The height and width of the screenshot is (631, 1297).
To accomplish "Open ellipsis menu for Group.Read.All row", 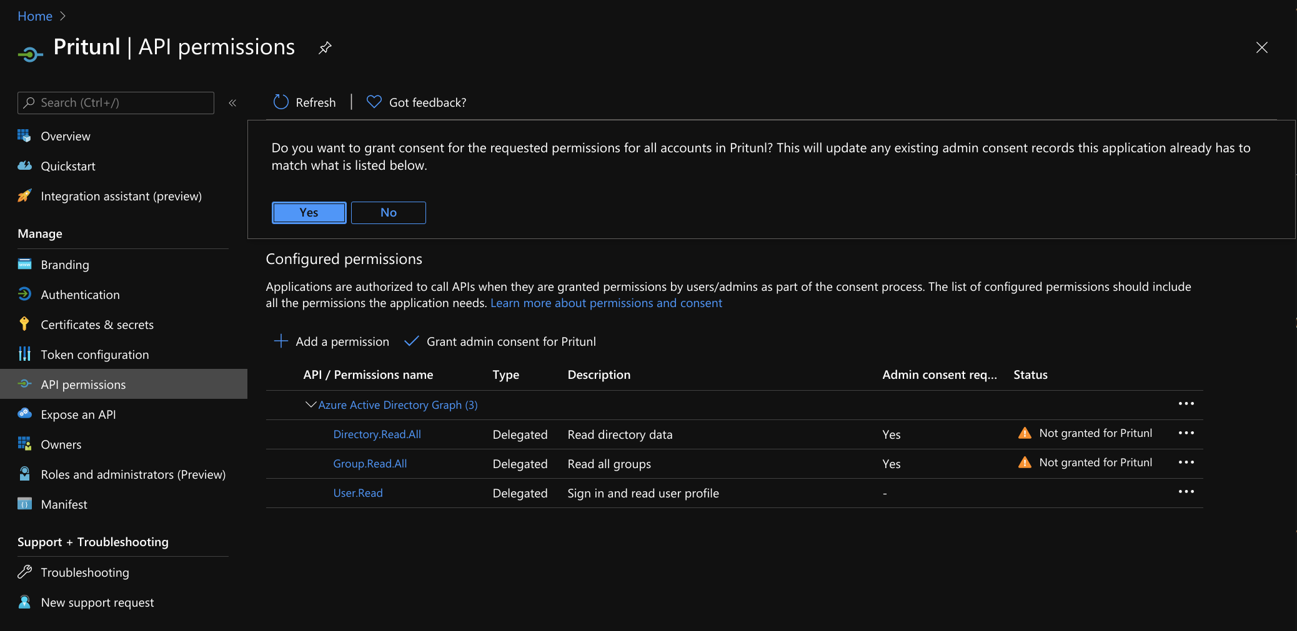I will (1186, 462).
